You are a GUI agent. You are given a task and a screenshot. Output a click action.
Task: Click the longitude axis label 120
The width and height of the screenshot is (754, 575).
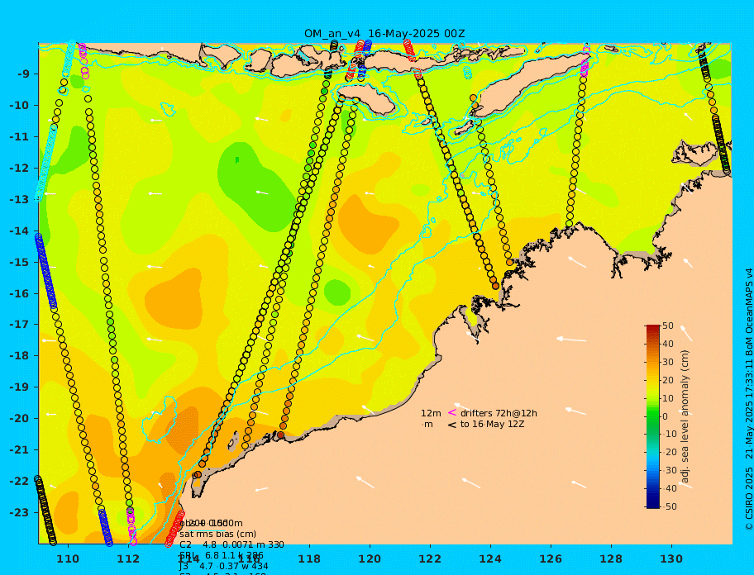pos(370,559)
